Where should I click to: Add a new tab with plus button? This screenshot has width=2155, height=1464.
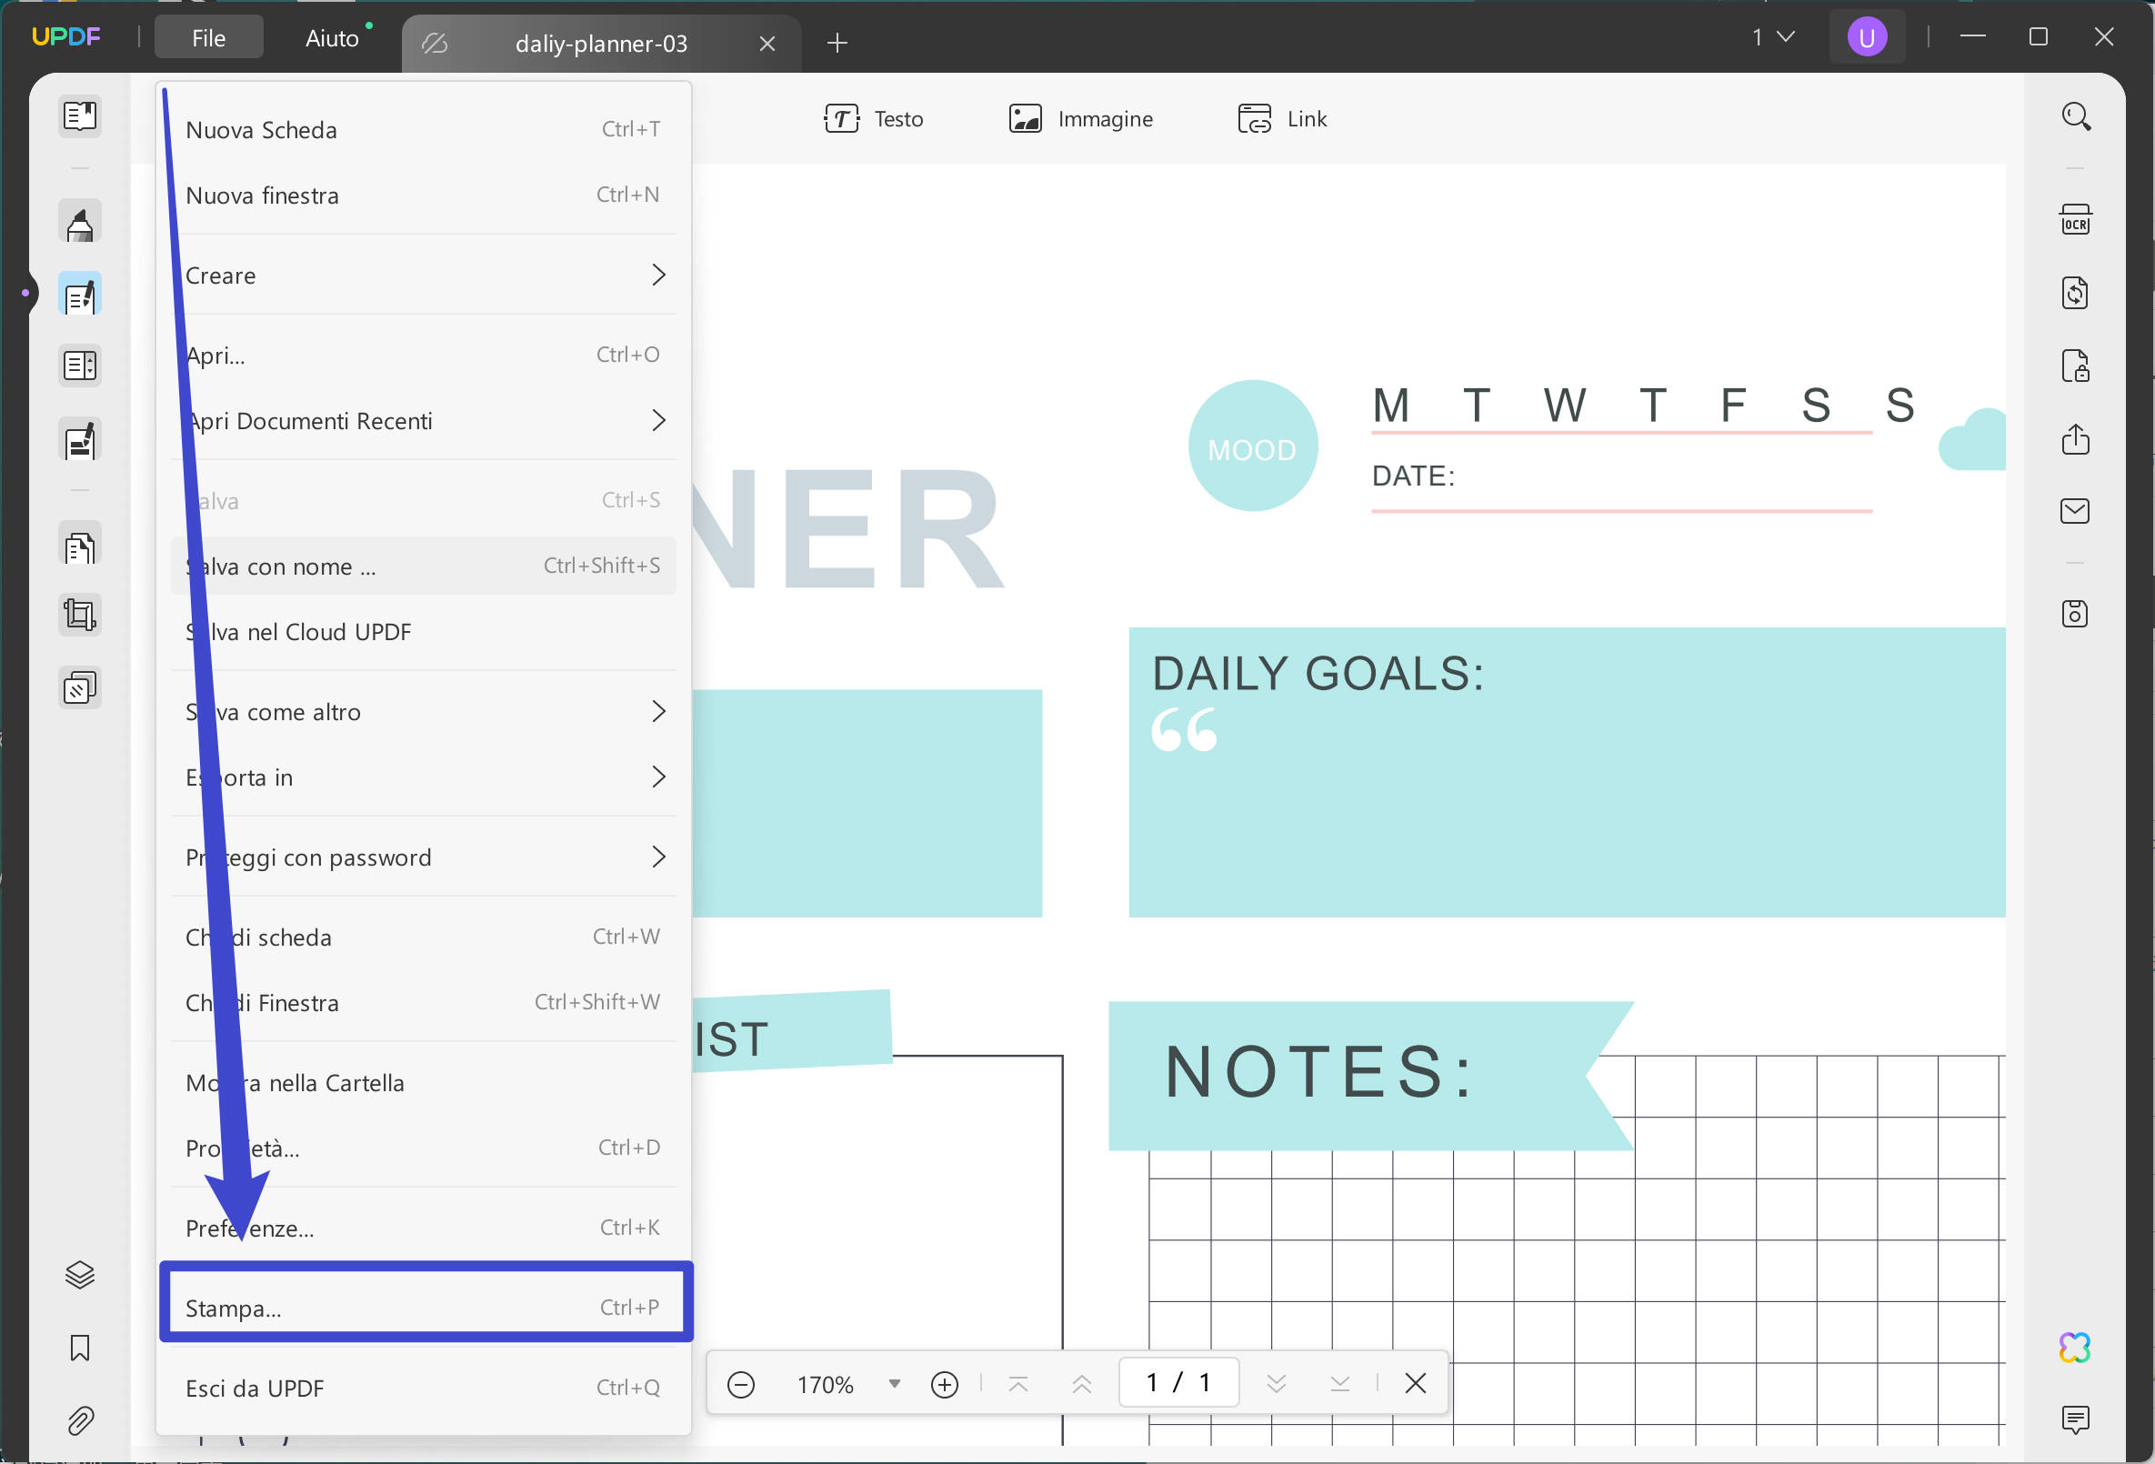coord(837,43)
